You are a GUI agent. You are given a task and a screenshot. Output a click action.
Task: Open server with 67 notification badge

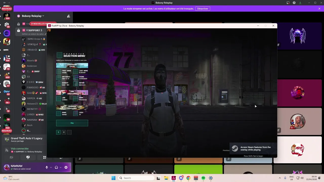pos(7,84)
